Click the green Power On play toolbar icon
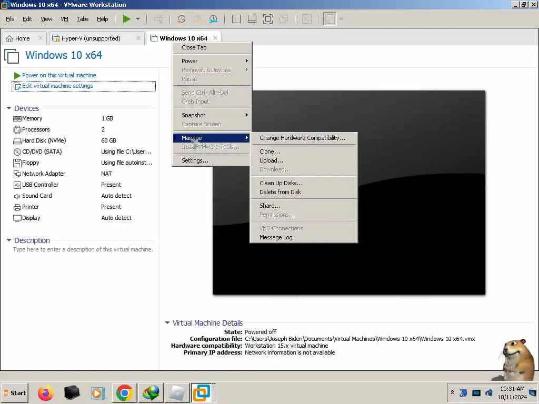The width and height of the screenshot is (539, 404). [x=126, y=19]
